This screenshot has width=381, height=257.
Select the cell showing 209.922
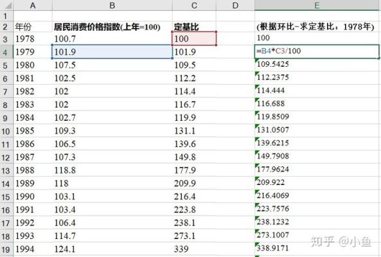317,182
